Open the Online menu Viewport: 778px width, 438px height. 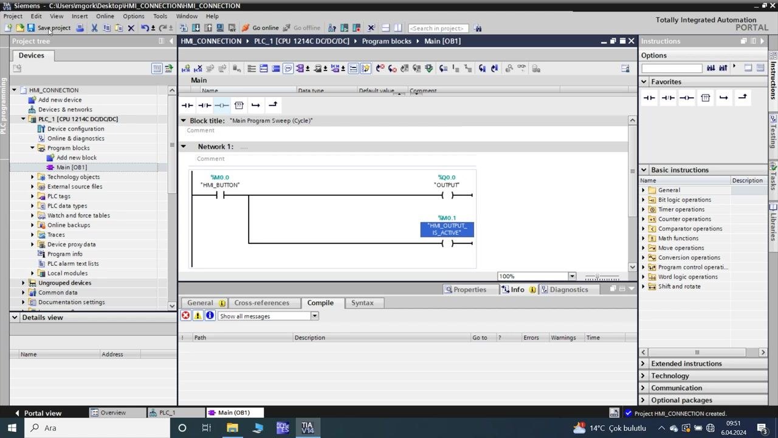105,16
